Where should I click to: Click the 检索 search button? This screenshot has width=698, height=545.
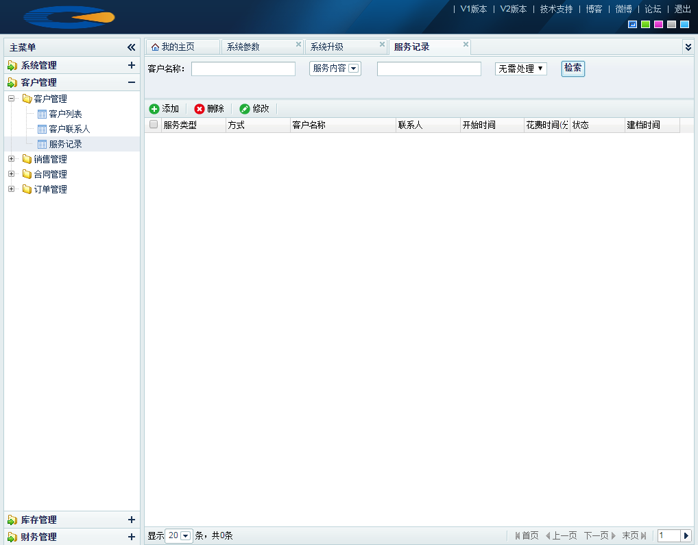(x=573, y=69)
